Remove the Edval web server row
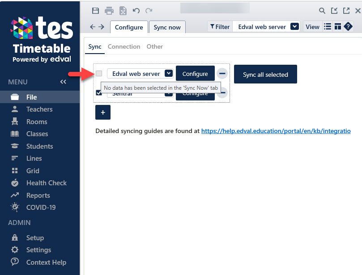 point(222,74)
